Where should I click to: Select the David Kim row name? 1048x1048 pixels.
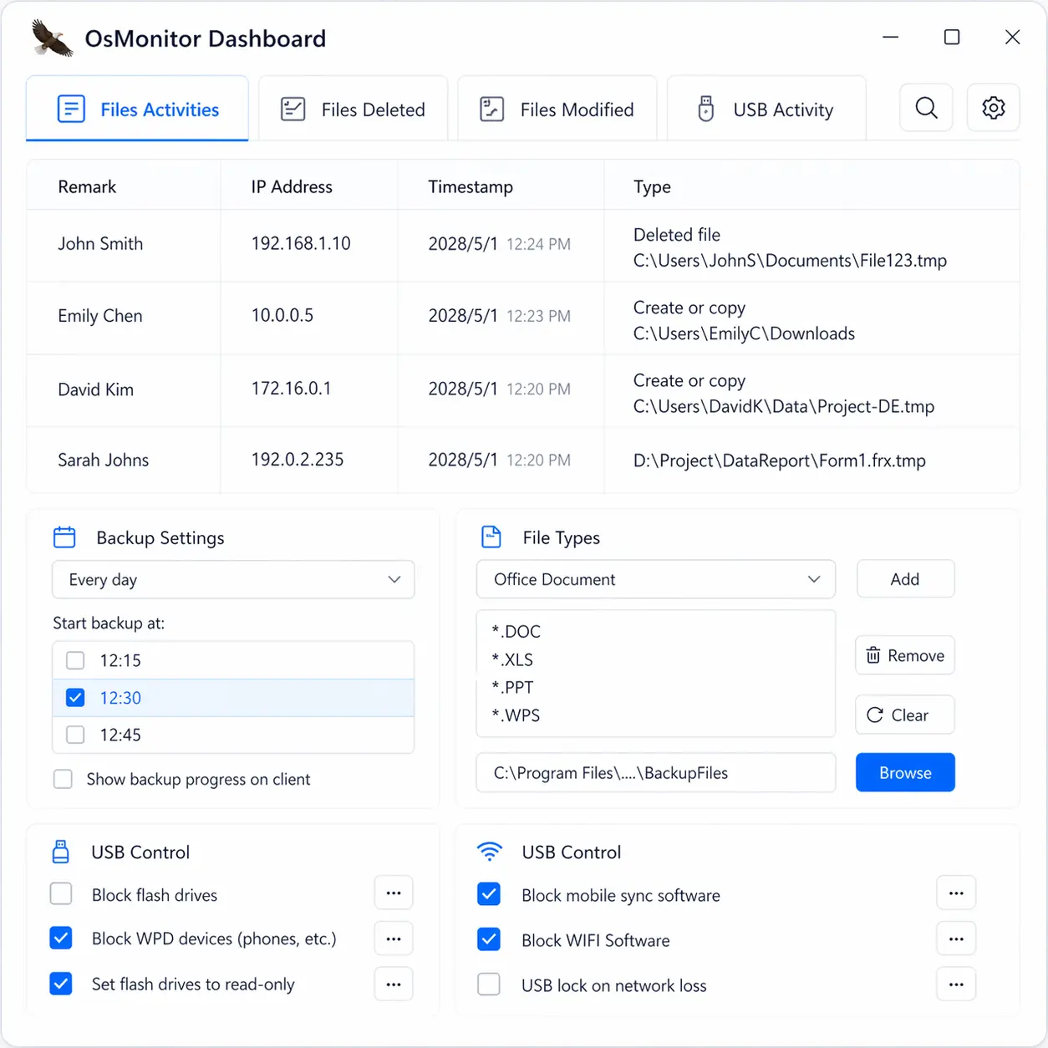[95, 389]
